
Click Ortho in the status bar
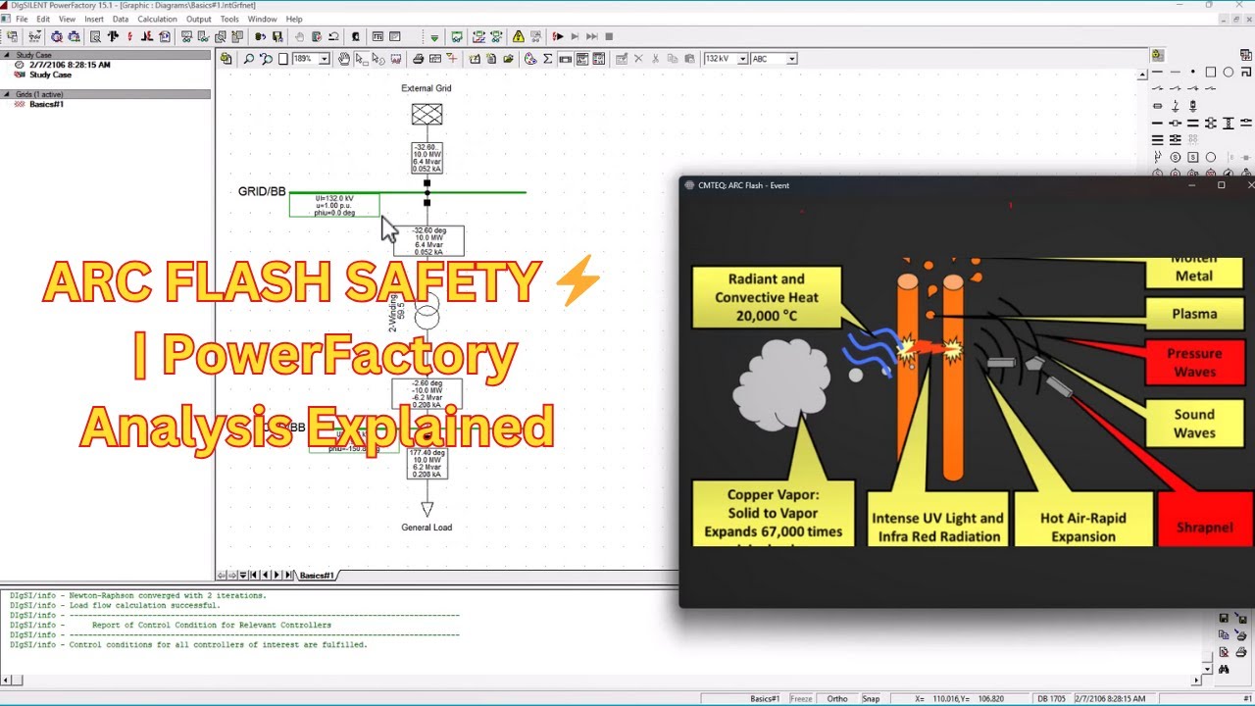[836, 698]
